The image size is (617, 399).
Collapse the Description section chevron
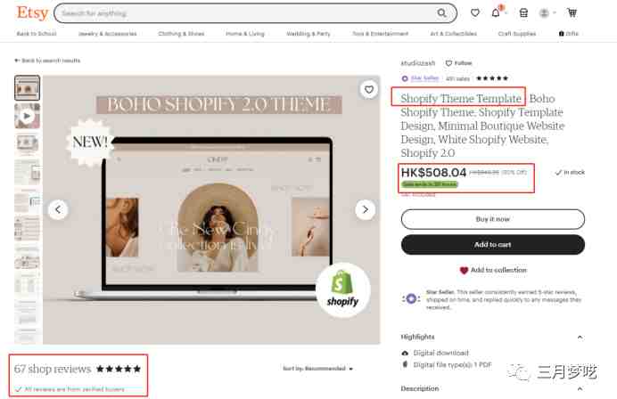click(x=580, y=389)
